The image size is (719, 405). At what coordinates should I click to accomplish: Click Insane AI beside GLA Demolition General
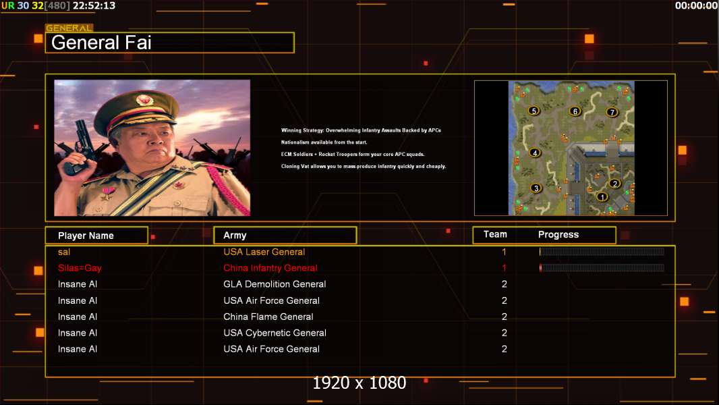pos(78,284)
